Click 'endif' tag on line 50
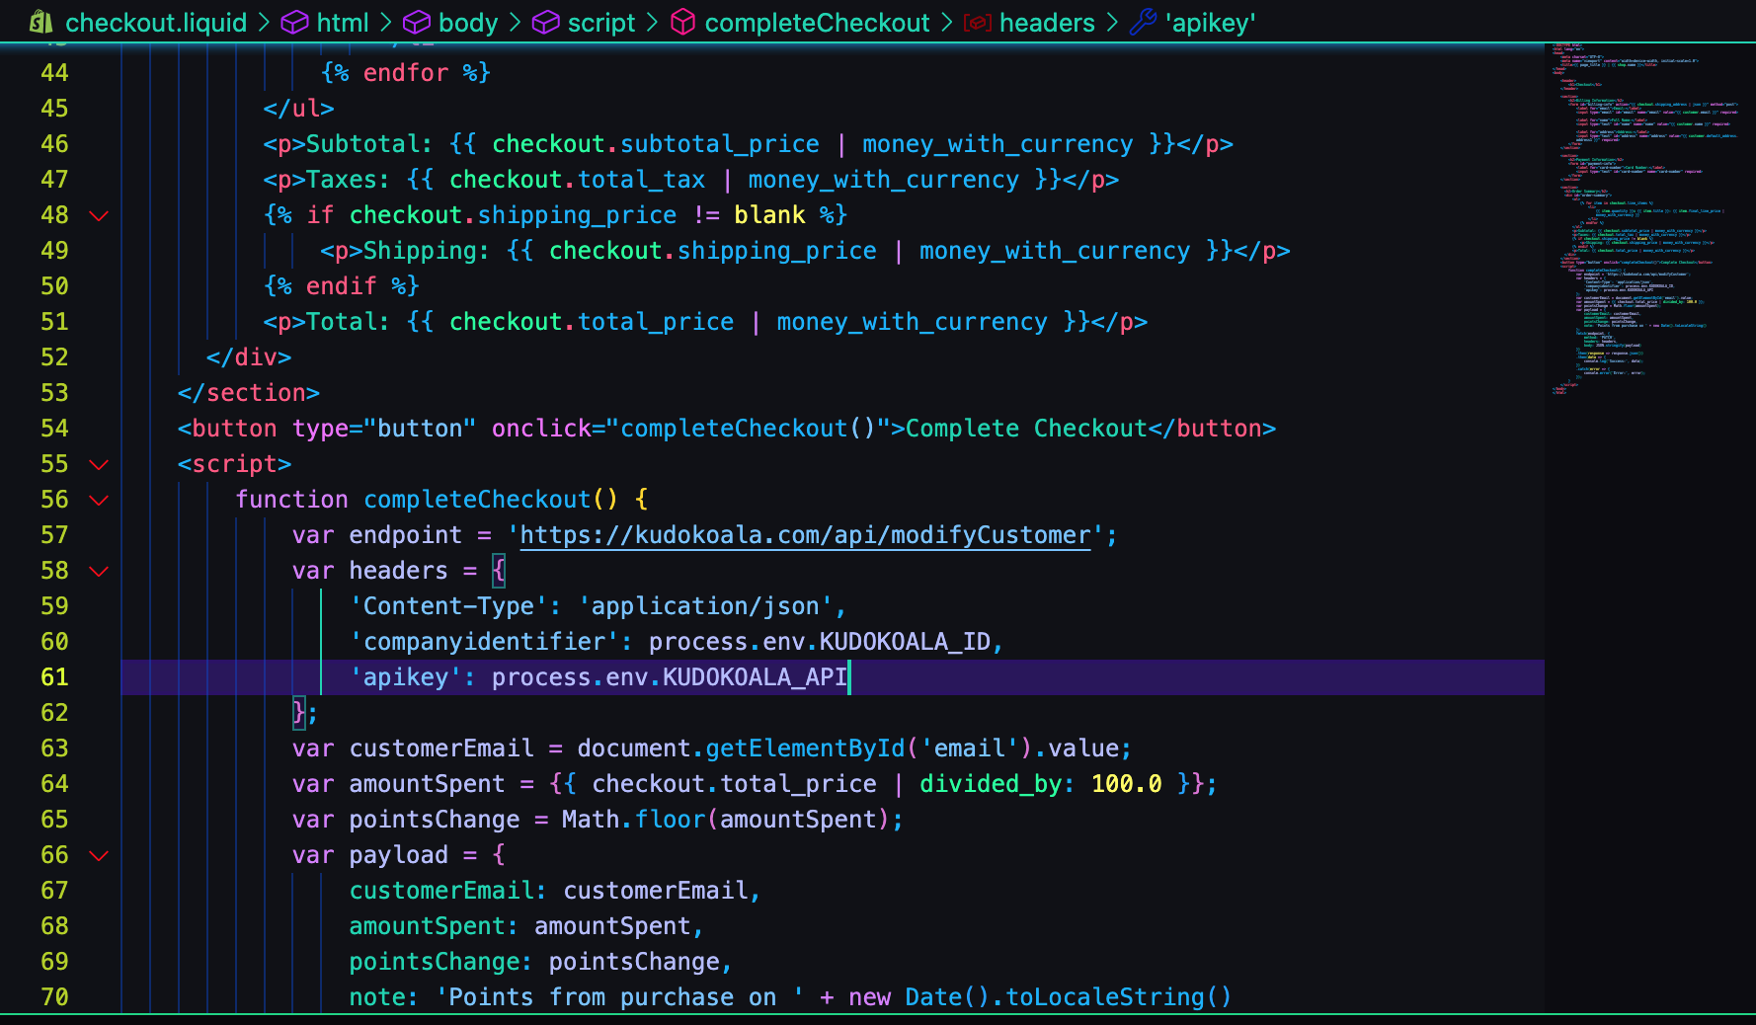This screenshot has height=1025, width=1756. pyautogui.click(x=341, y=286)
